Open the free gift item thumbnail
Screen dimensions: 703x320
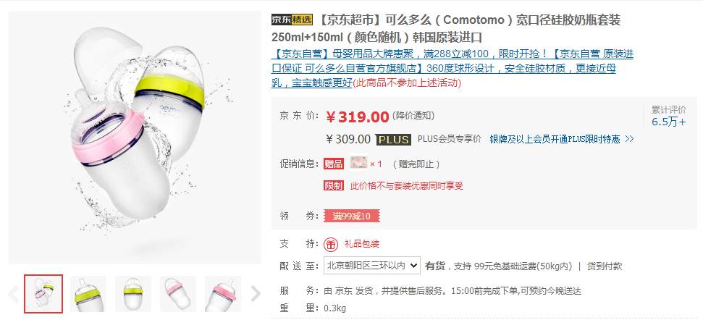358,163
